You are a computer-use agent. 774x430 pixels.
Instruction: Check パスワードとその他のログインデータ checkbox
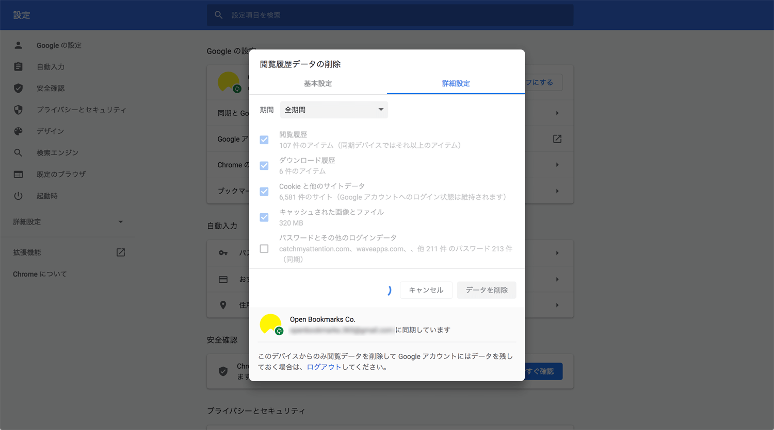coord(264,249)
